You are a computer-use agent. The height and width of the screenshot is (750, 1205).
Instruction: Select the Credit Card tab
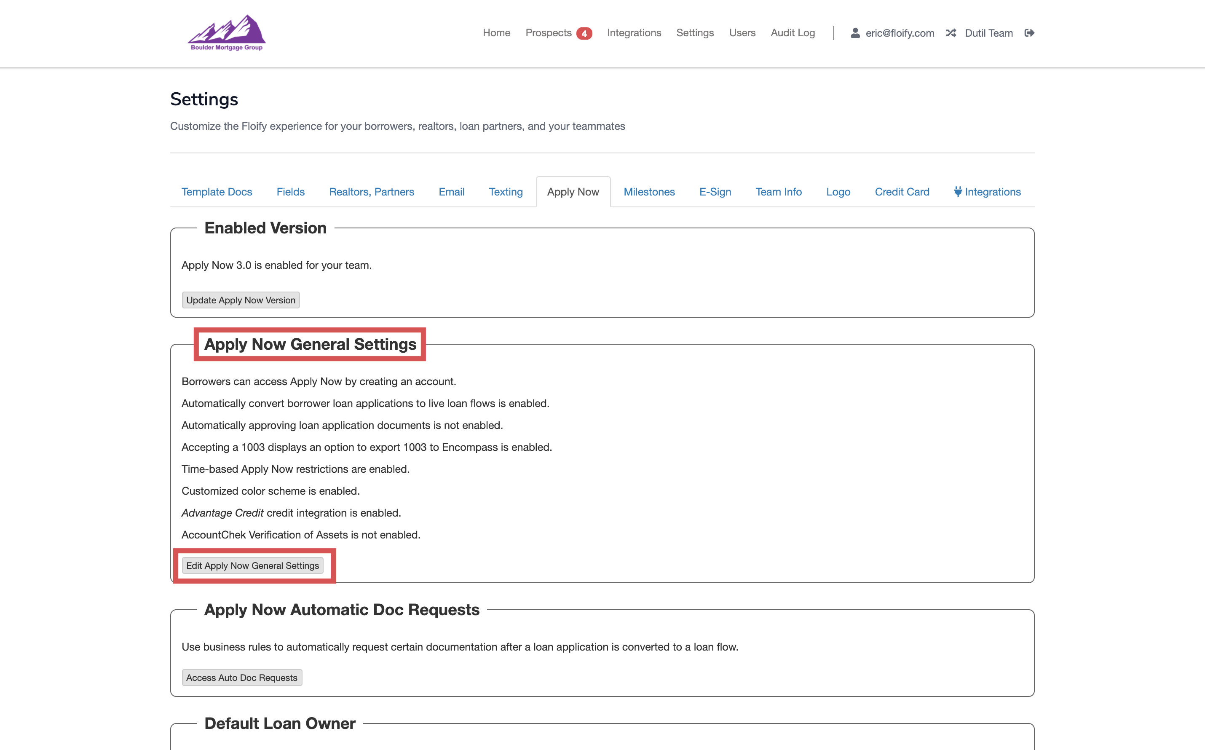point(902,192)
